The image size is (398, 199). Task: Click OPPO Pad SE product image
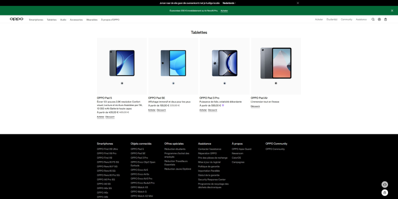point(173,63)
